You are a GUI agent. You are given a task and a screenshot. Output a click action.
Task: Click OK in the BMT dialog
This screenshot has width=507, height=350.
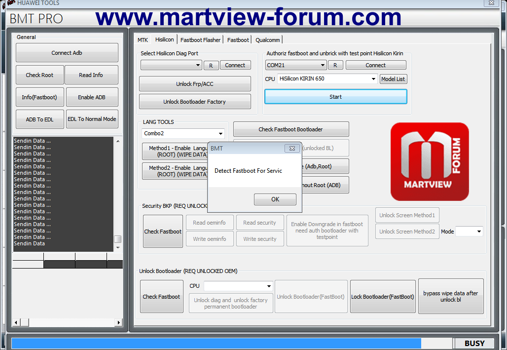pos(275,199)
